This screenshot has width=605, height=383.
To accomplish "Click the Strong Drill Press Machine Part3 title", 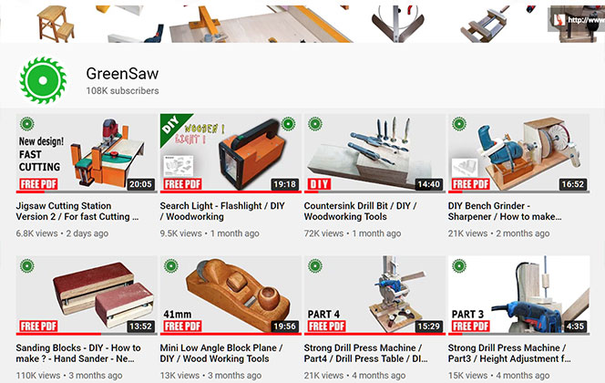I will coord(509,353).
